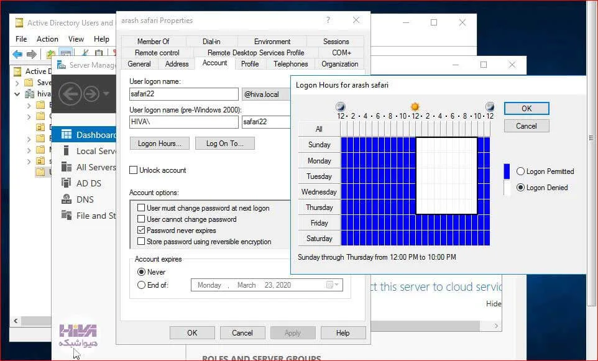Click OK in Logon Hours dialog
This screenshot has height=361, width=598.
tap(527, 108)
